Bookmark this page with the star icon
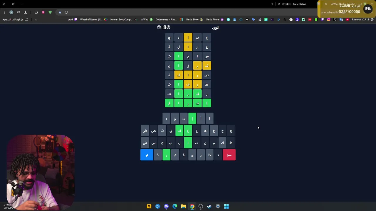 (60, 12)
